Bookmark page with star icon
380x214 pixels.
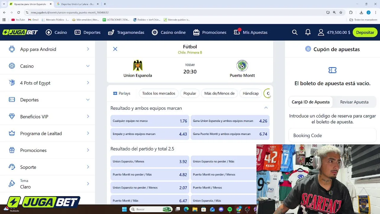point(341,12)
